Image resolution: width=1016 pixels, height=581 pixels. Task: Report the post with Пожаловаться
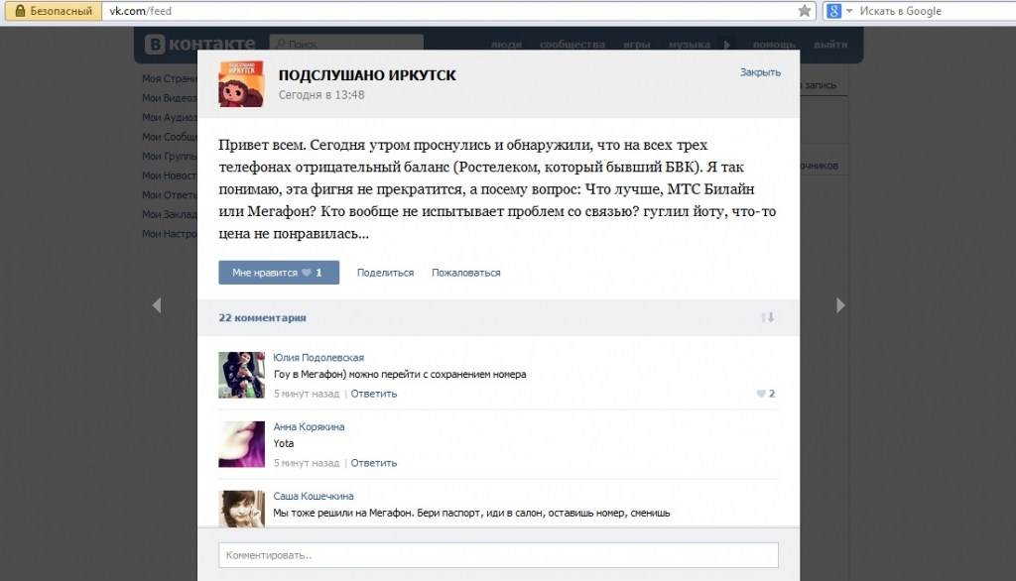465,273
